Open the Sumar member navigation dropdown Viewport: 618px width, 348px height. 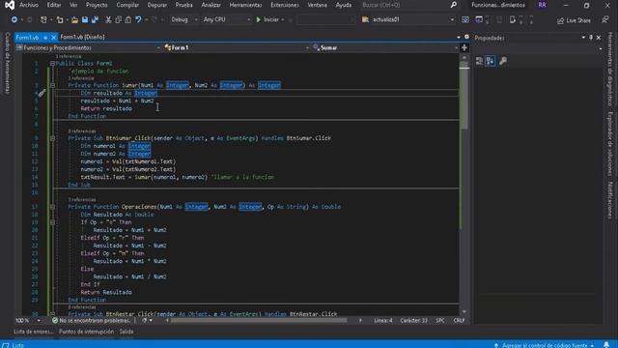coord(385,47)
